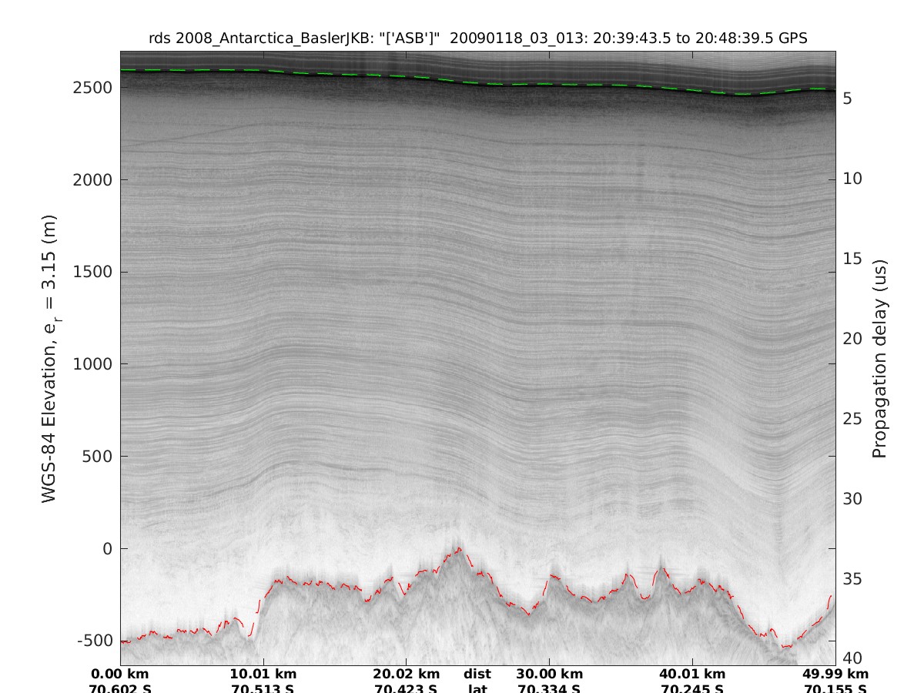
Task: Click the 0 elevation tick label
Action: (x=106, y=549)
